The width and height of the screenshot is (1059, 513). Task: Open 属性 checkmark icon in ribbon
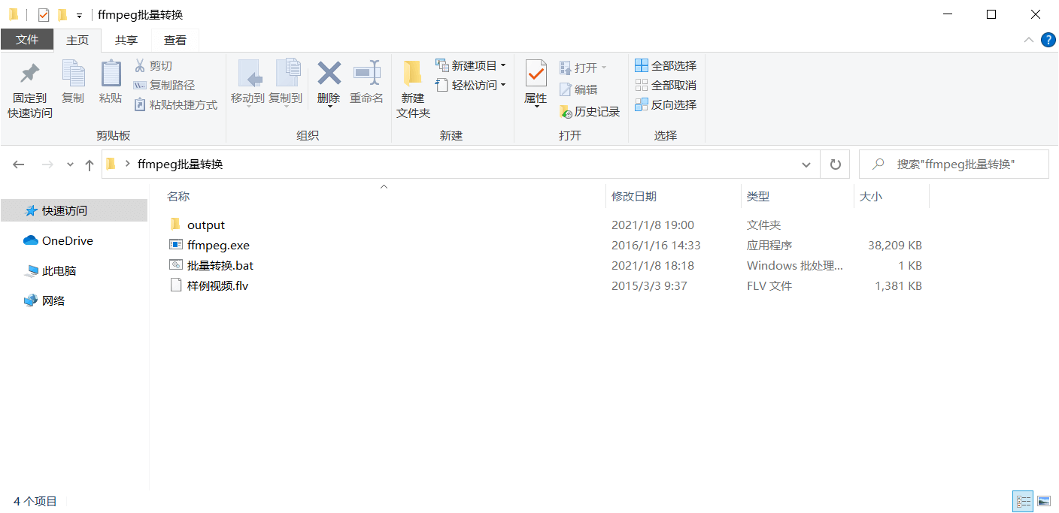(x=536, y=74)
